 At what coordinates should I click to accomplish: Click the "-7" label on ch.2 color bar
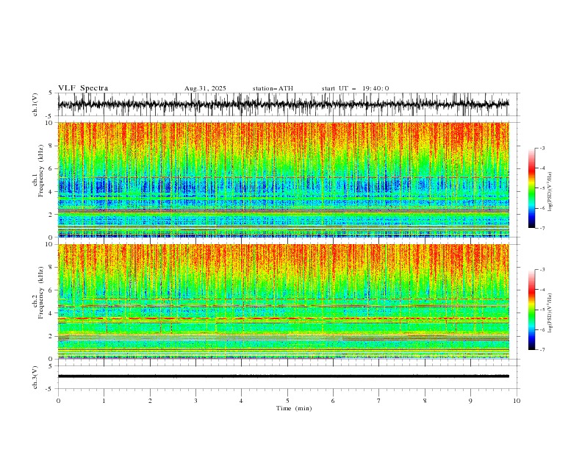click(542, 350)
